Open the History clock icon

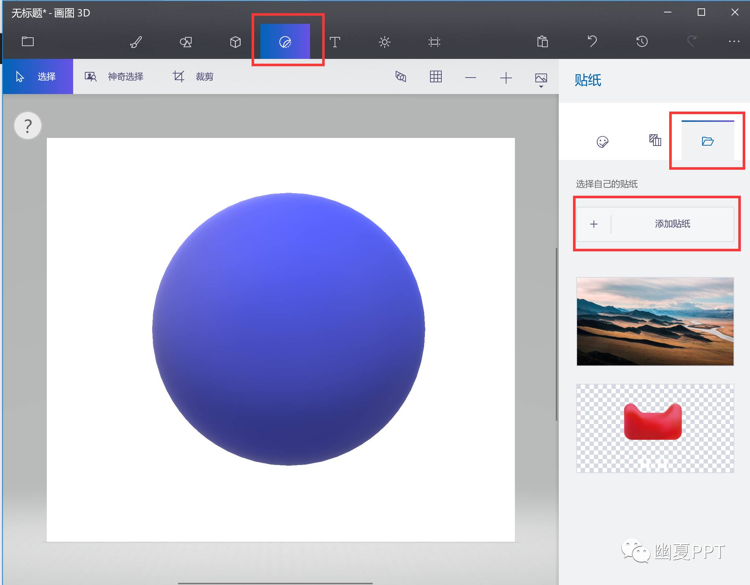pyautogui.click(x=642, y=41)
